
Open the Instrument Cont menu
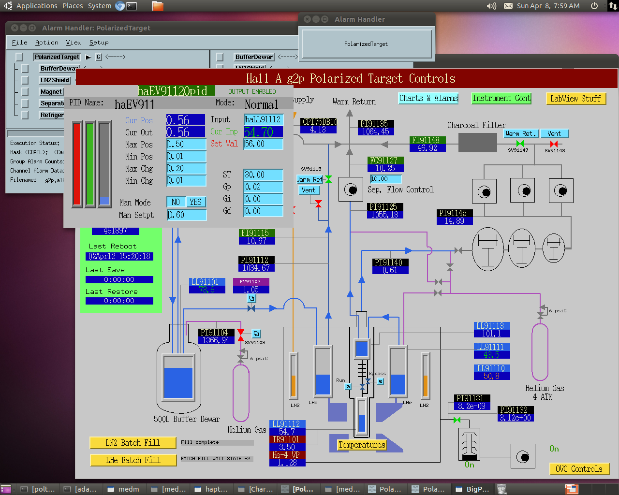[501, 98]
